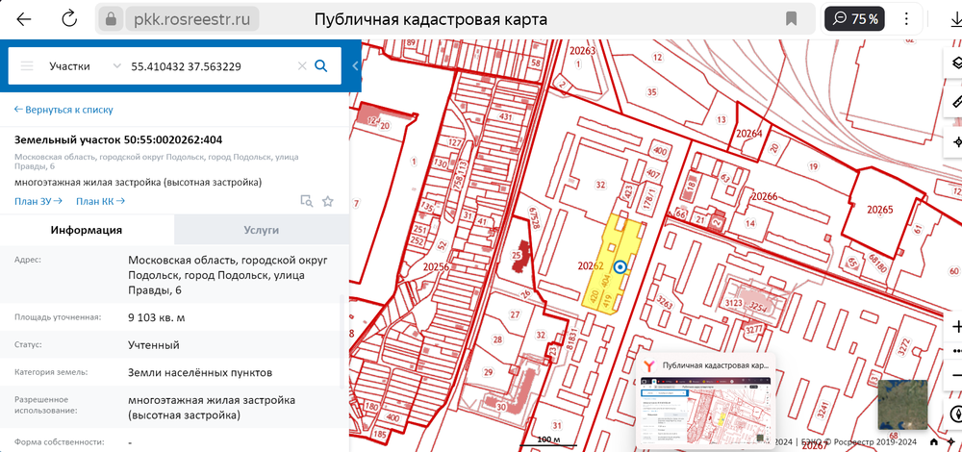Open the План ЗУ link
Screen dimensions: 962x452
(x=38, y=201)
